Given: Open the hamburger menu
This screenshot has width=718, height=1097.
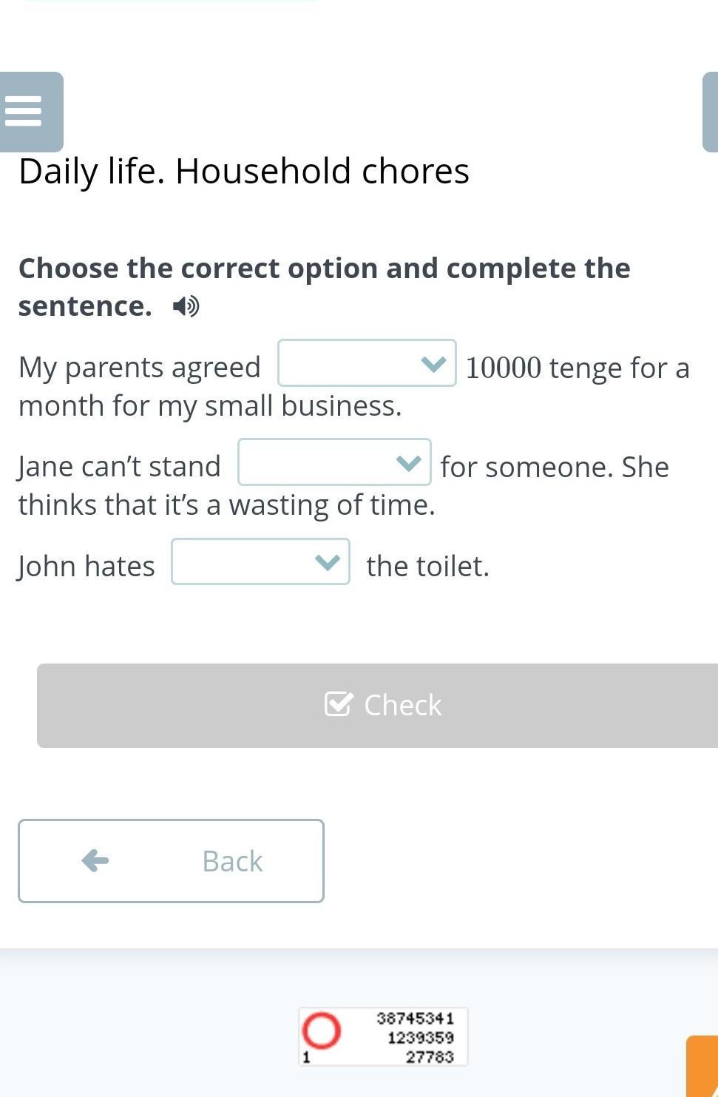Looking at the screenshot, I should [24, 112].
